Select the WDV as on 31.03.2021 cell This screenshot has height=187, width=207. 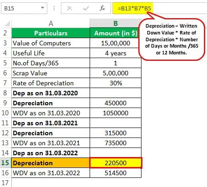tap(50, 143)
